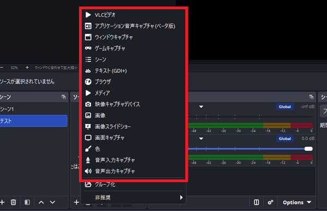This screenshot has width=327, height=211.
Task: Click the monitor display capture icon
Action: pyautogui.click(x=88, y=138)
